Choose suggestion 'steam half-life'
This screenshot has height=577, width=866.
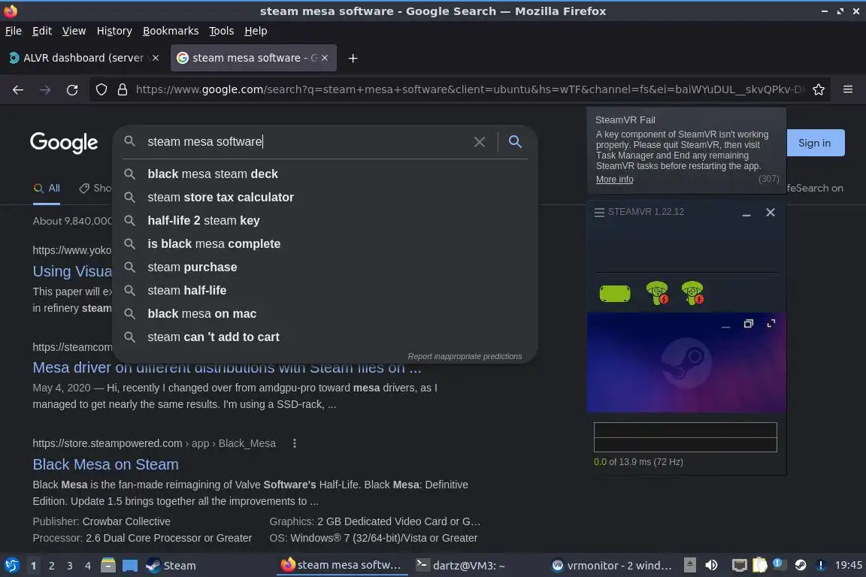tap(326, 291)
